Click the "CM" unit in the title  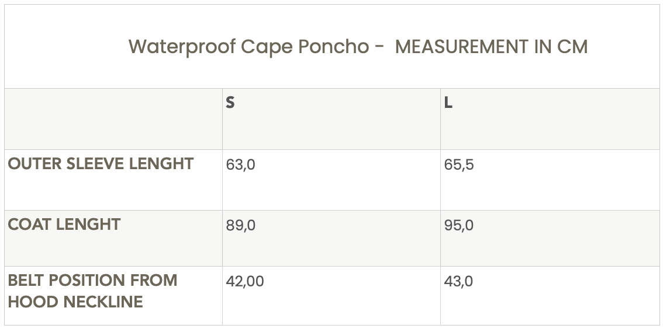(572, 47)
